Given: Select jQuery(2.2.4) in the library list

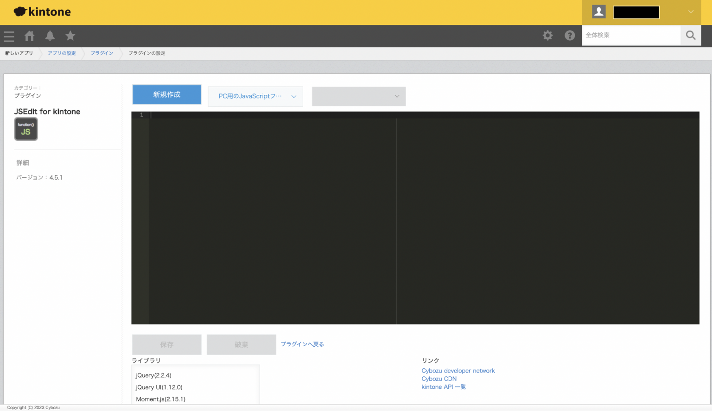Looking at the screenshot, I should click(x=153, y=375).
